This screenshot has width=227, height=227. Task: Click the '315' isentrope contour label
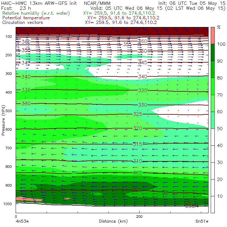click(137, 144)
